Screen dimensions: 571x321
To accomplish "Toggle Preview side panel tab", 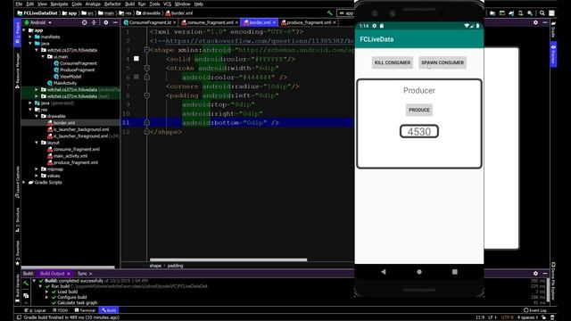I will pyautogui.click(x=553, y=54).
